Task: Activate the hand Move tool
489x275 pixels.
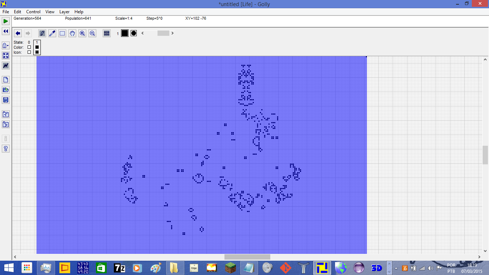Action: (x=72, y=33)
